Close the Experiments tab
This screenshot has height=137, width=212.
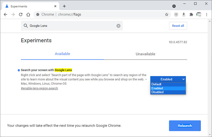point(55,6)
